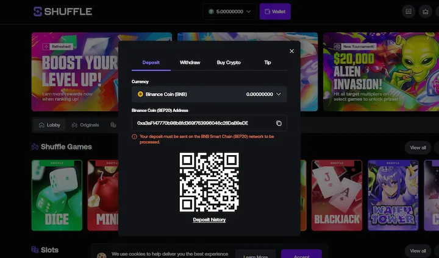439x258 pixels.
Task: Select the Lobby tab
Action: click(x=49, y=125)
